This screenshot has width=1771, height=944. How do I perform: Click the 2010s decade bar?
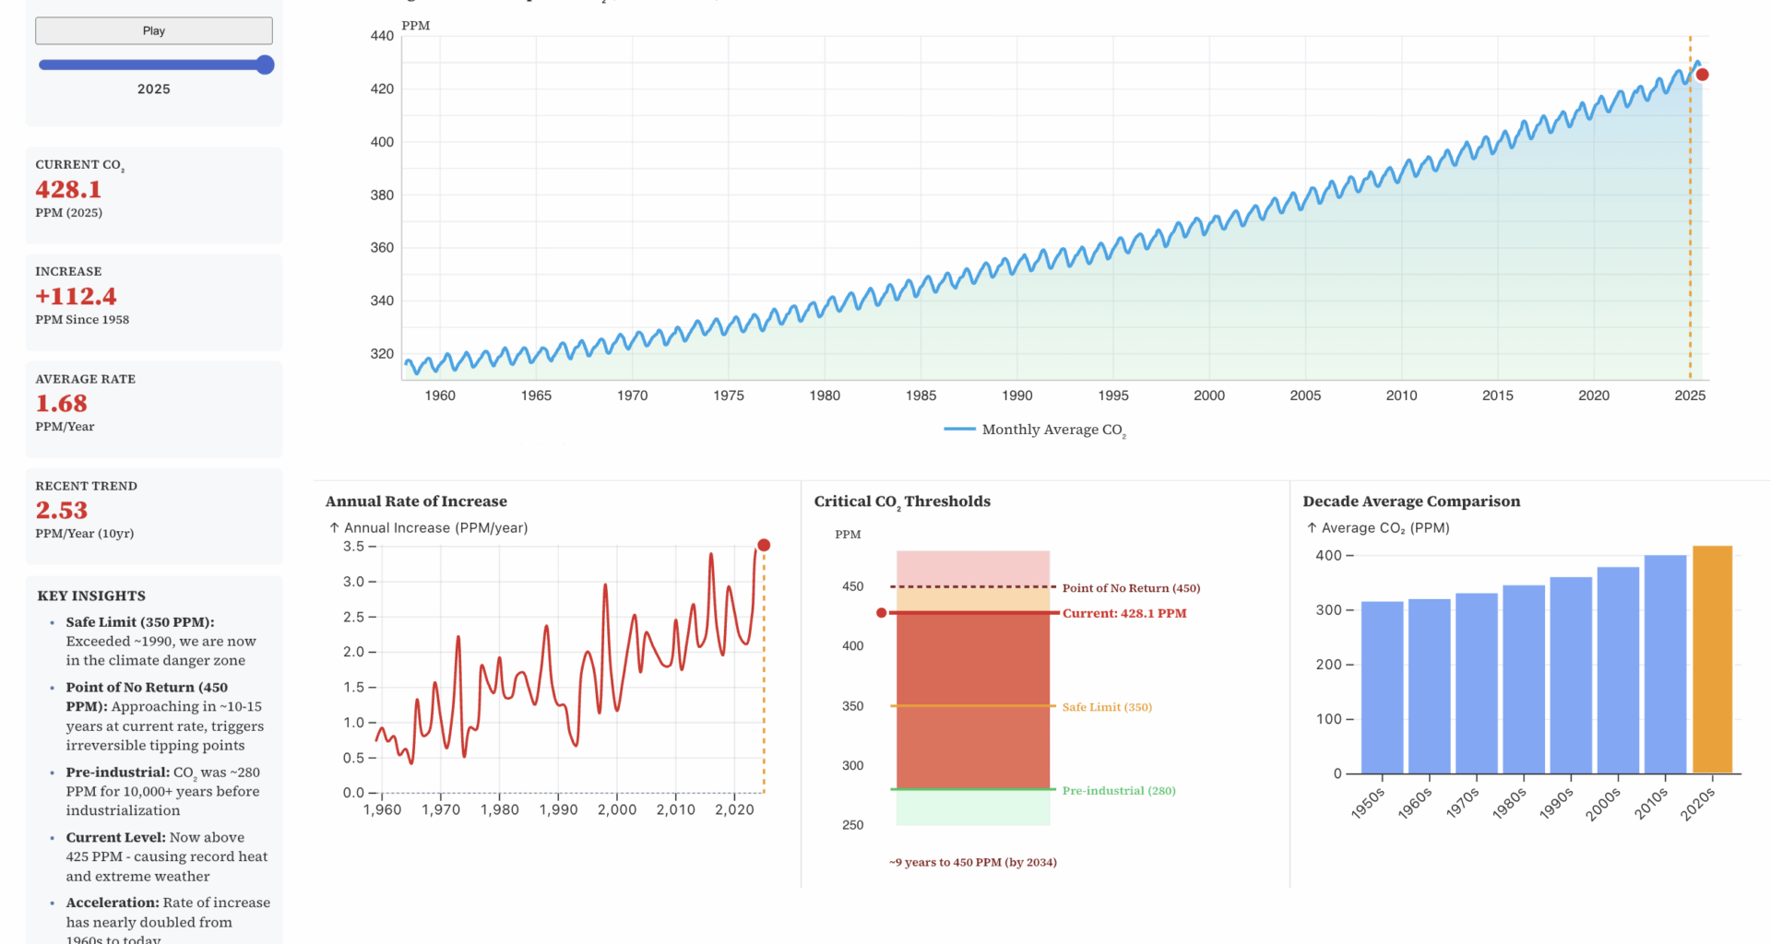[x=1665, y=664]
